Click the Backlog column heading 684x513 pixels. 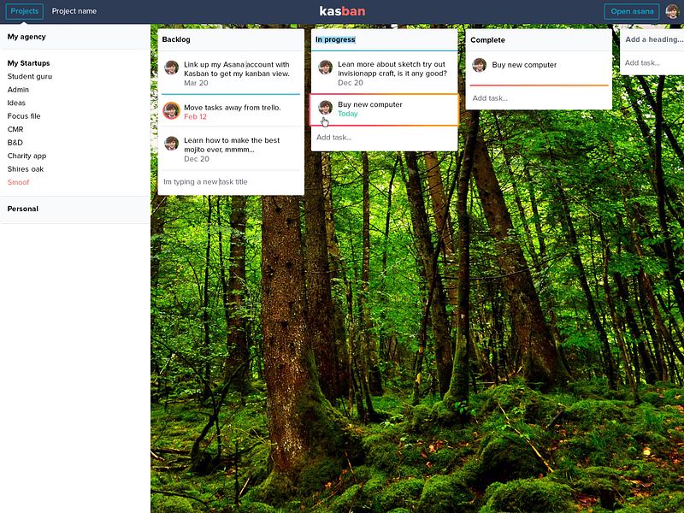coord(176,39)
